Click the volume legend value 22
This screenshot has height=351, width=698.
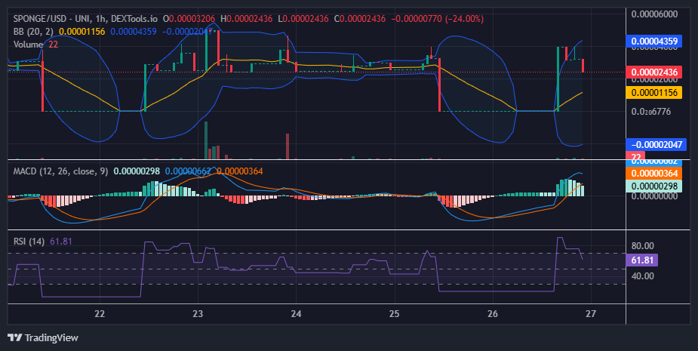click(x=54, y=45)
